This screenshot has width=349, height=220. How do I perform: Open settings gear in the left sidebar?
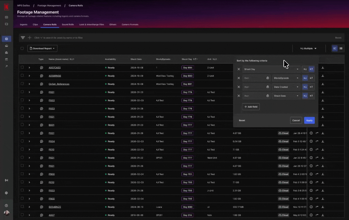coord(6,193)
